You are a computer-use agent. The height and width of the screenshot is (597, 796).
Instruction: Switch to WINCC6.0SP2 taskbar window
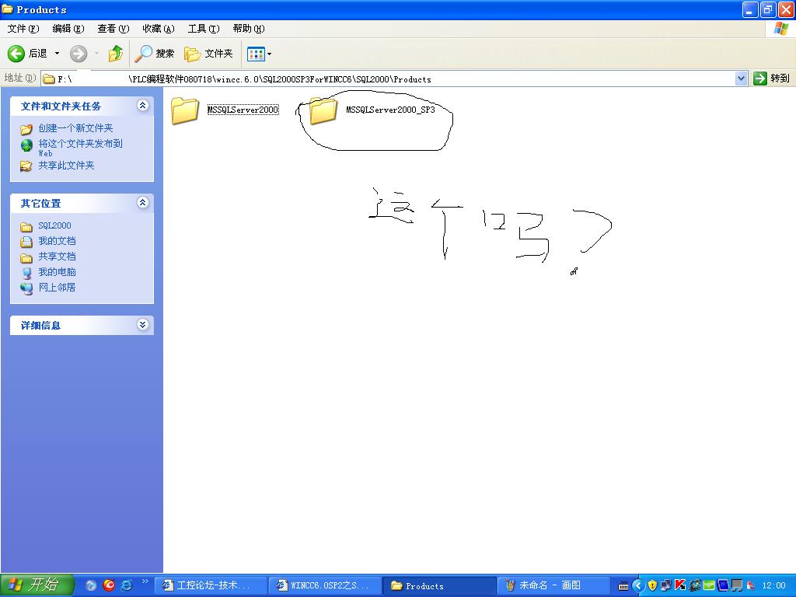click(x=325, y=585)
